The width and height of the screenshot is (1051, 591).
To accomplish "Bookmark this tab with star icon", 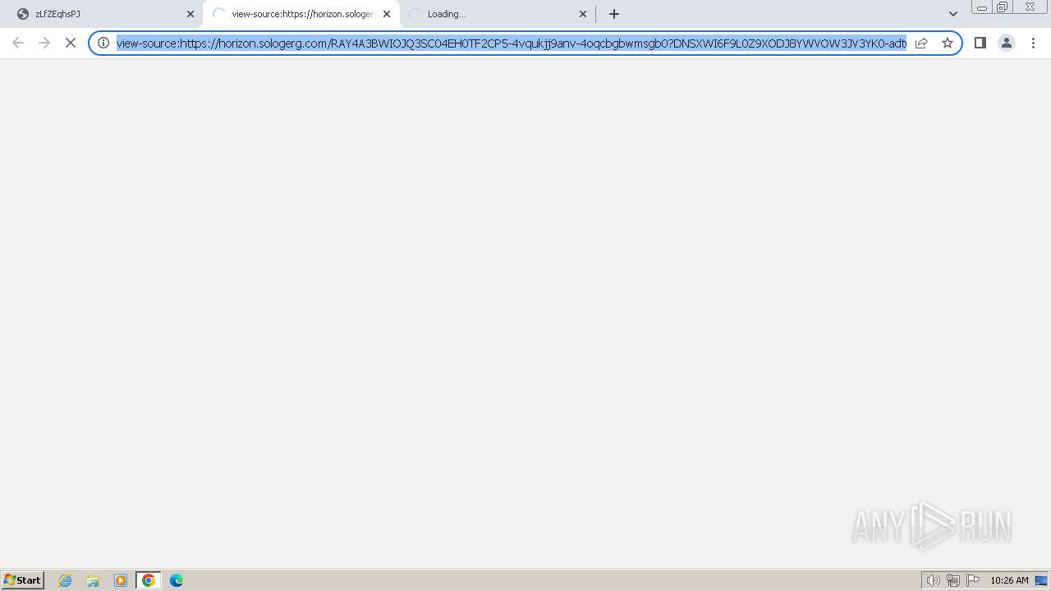I will tap(948, 43).
